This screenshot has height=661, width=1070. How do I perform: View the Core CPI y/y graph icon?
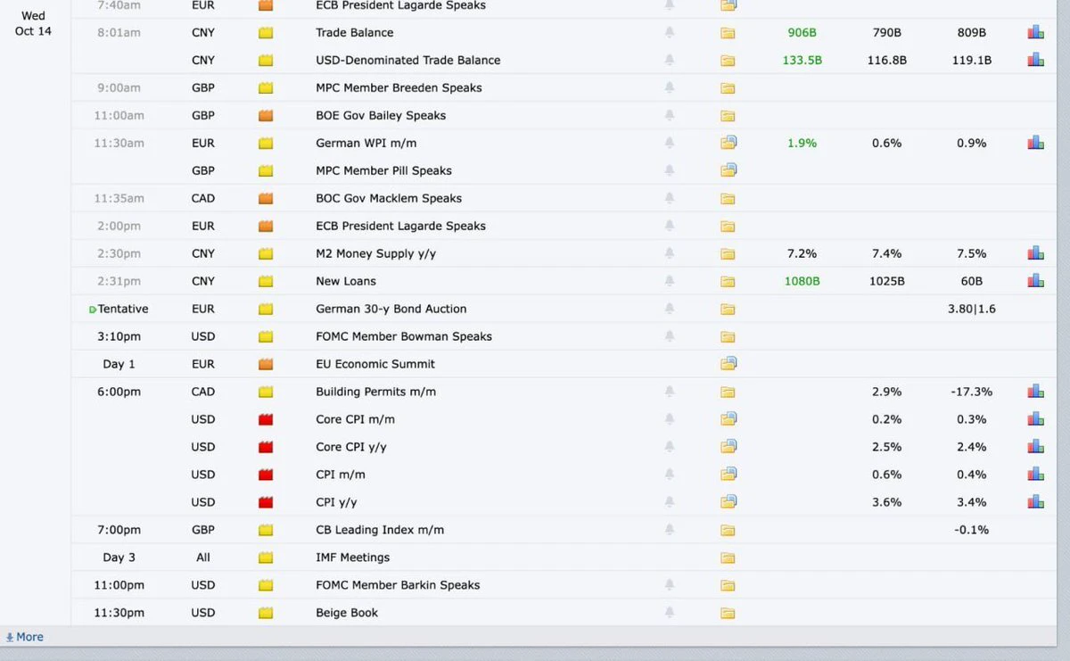(1035, 447)
